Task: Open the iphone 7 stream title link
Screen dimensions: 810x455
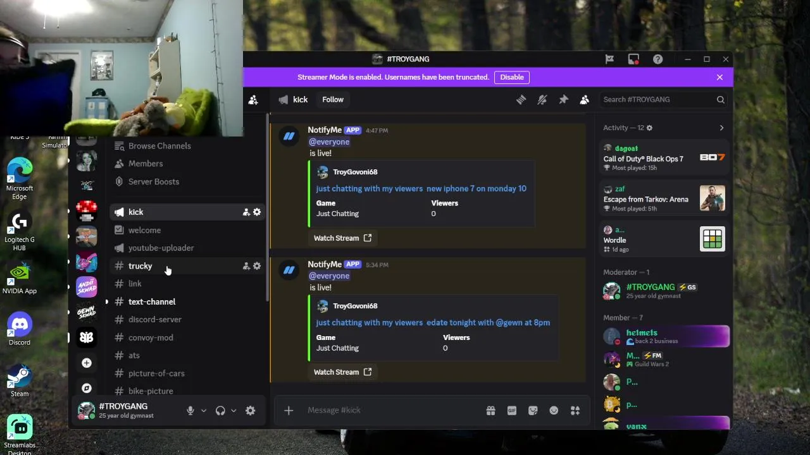Action: coord(421,189)
